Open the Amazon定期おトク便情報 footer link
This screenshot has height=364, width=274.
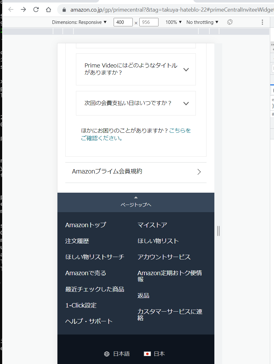tap(170, 276)
